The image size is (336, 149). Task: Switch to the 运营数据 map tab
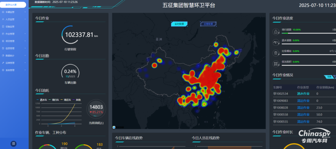pos(208,24)
